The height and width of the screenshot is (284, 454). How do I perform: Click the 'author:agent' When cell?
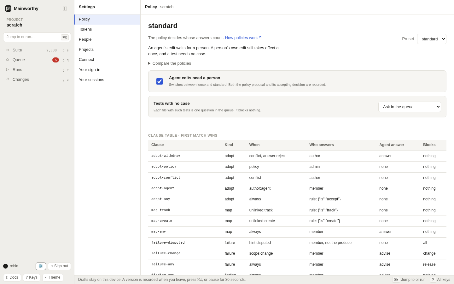point(276,188)
